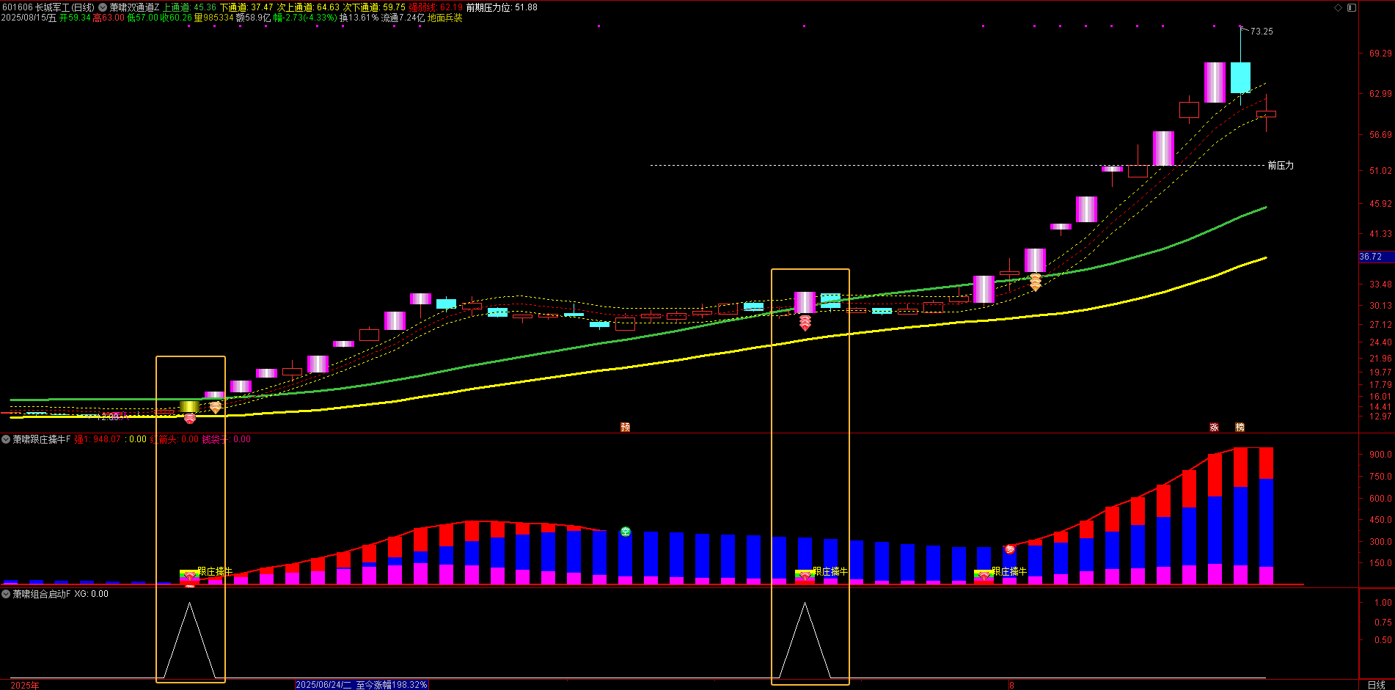Click the orange 预 forecast marker icon

tap(625, 427)
